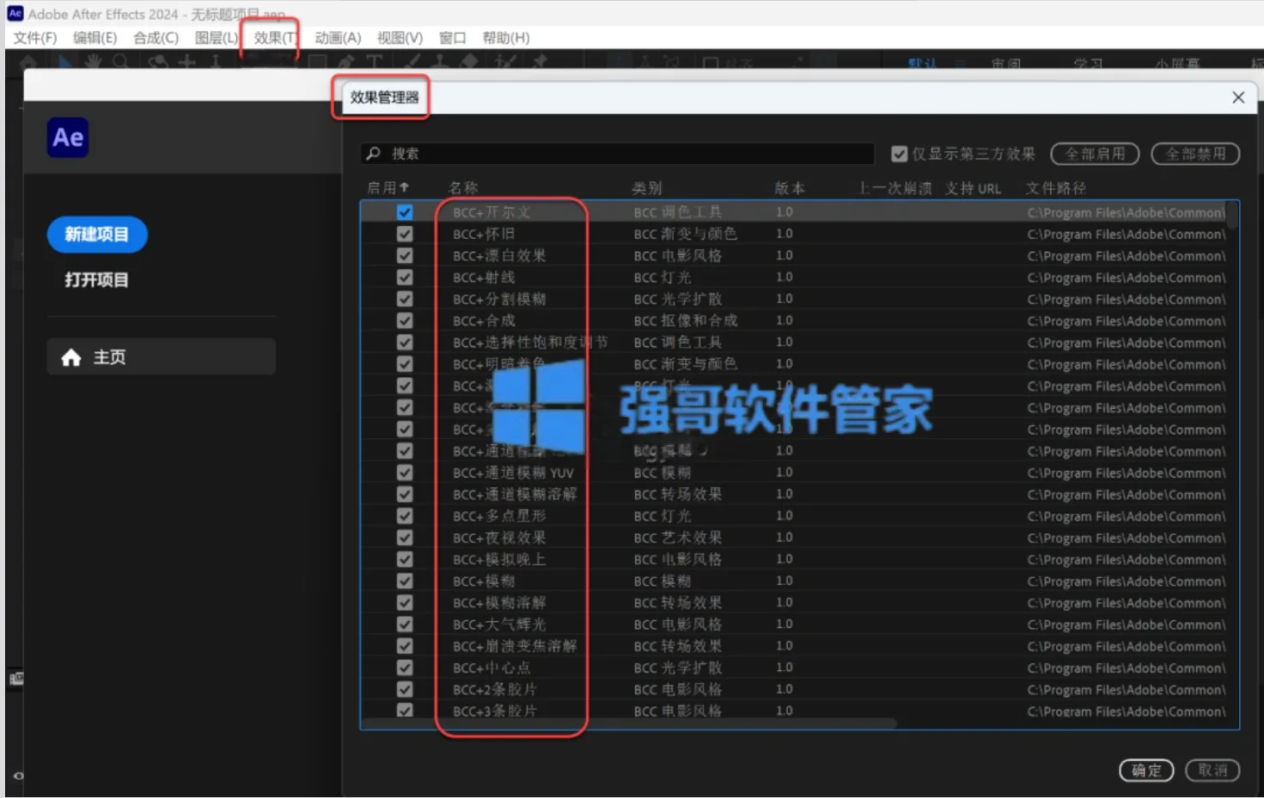Click the 全部禁用 button
This screenshot has width=1264, height=798.
[1195, 154]
